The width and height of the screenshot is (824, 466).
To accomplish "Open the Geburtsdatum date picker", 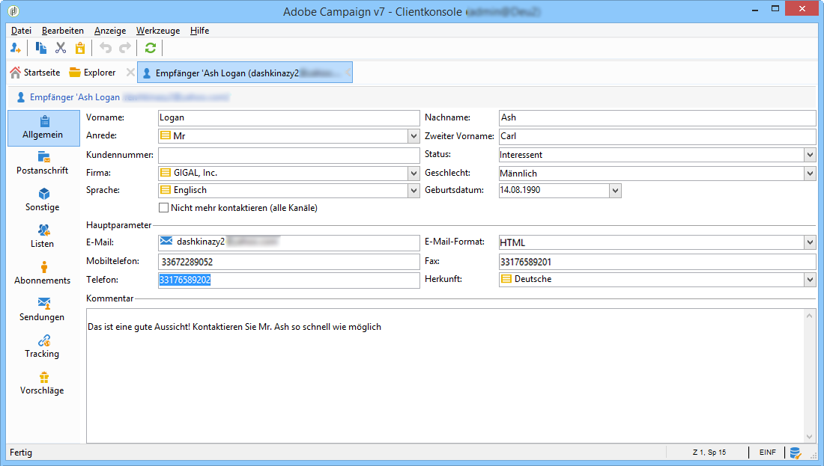I will [x=615, y=191].
